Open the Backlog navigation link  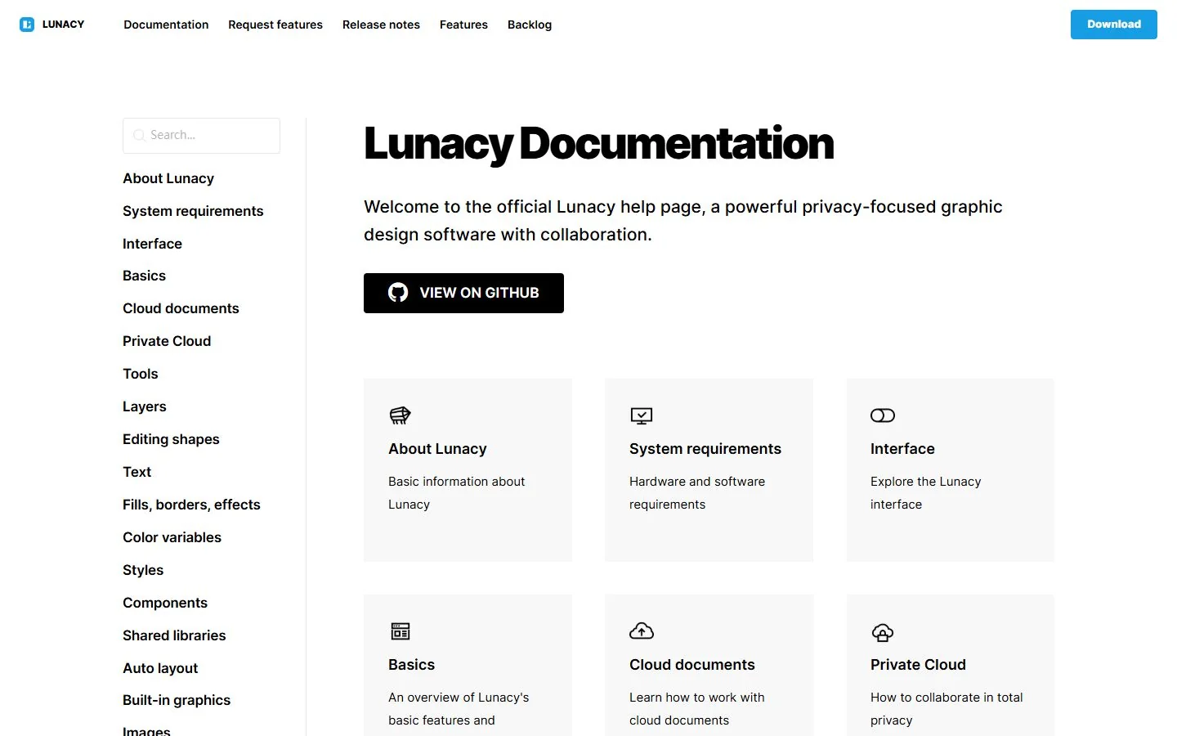pyautogui.click(x=530, y=25)
